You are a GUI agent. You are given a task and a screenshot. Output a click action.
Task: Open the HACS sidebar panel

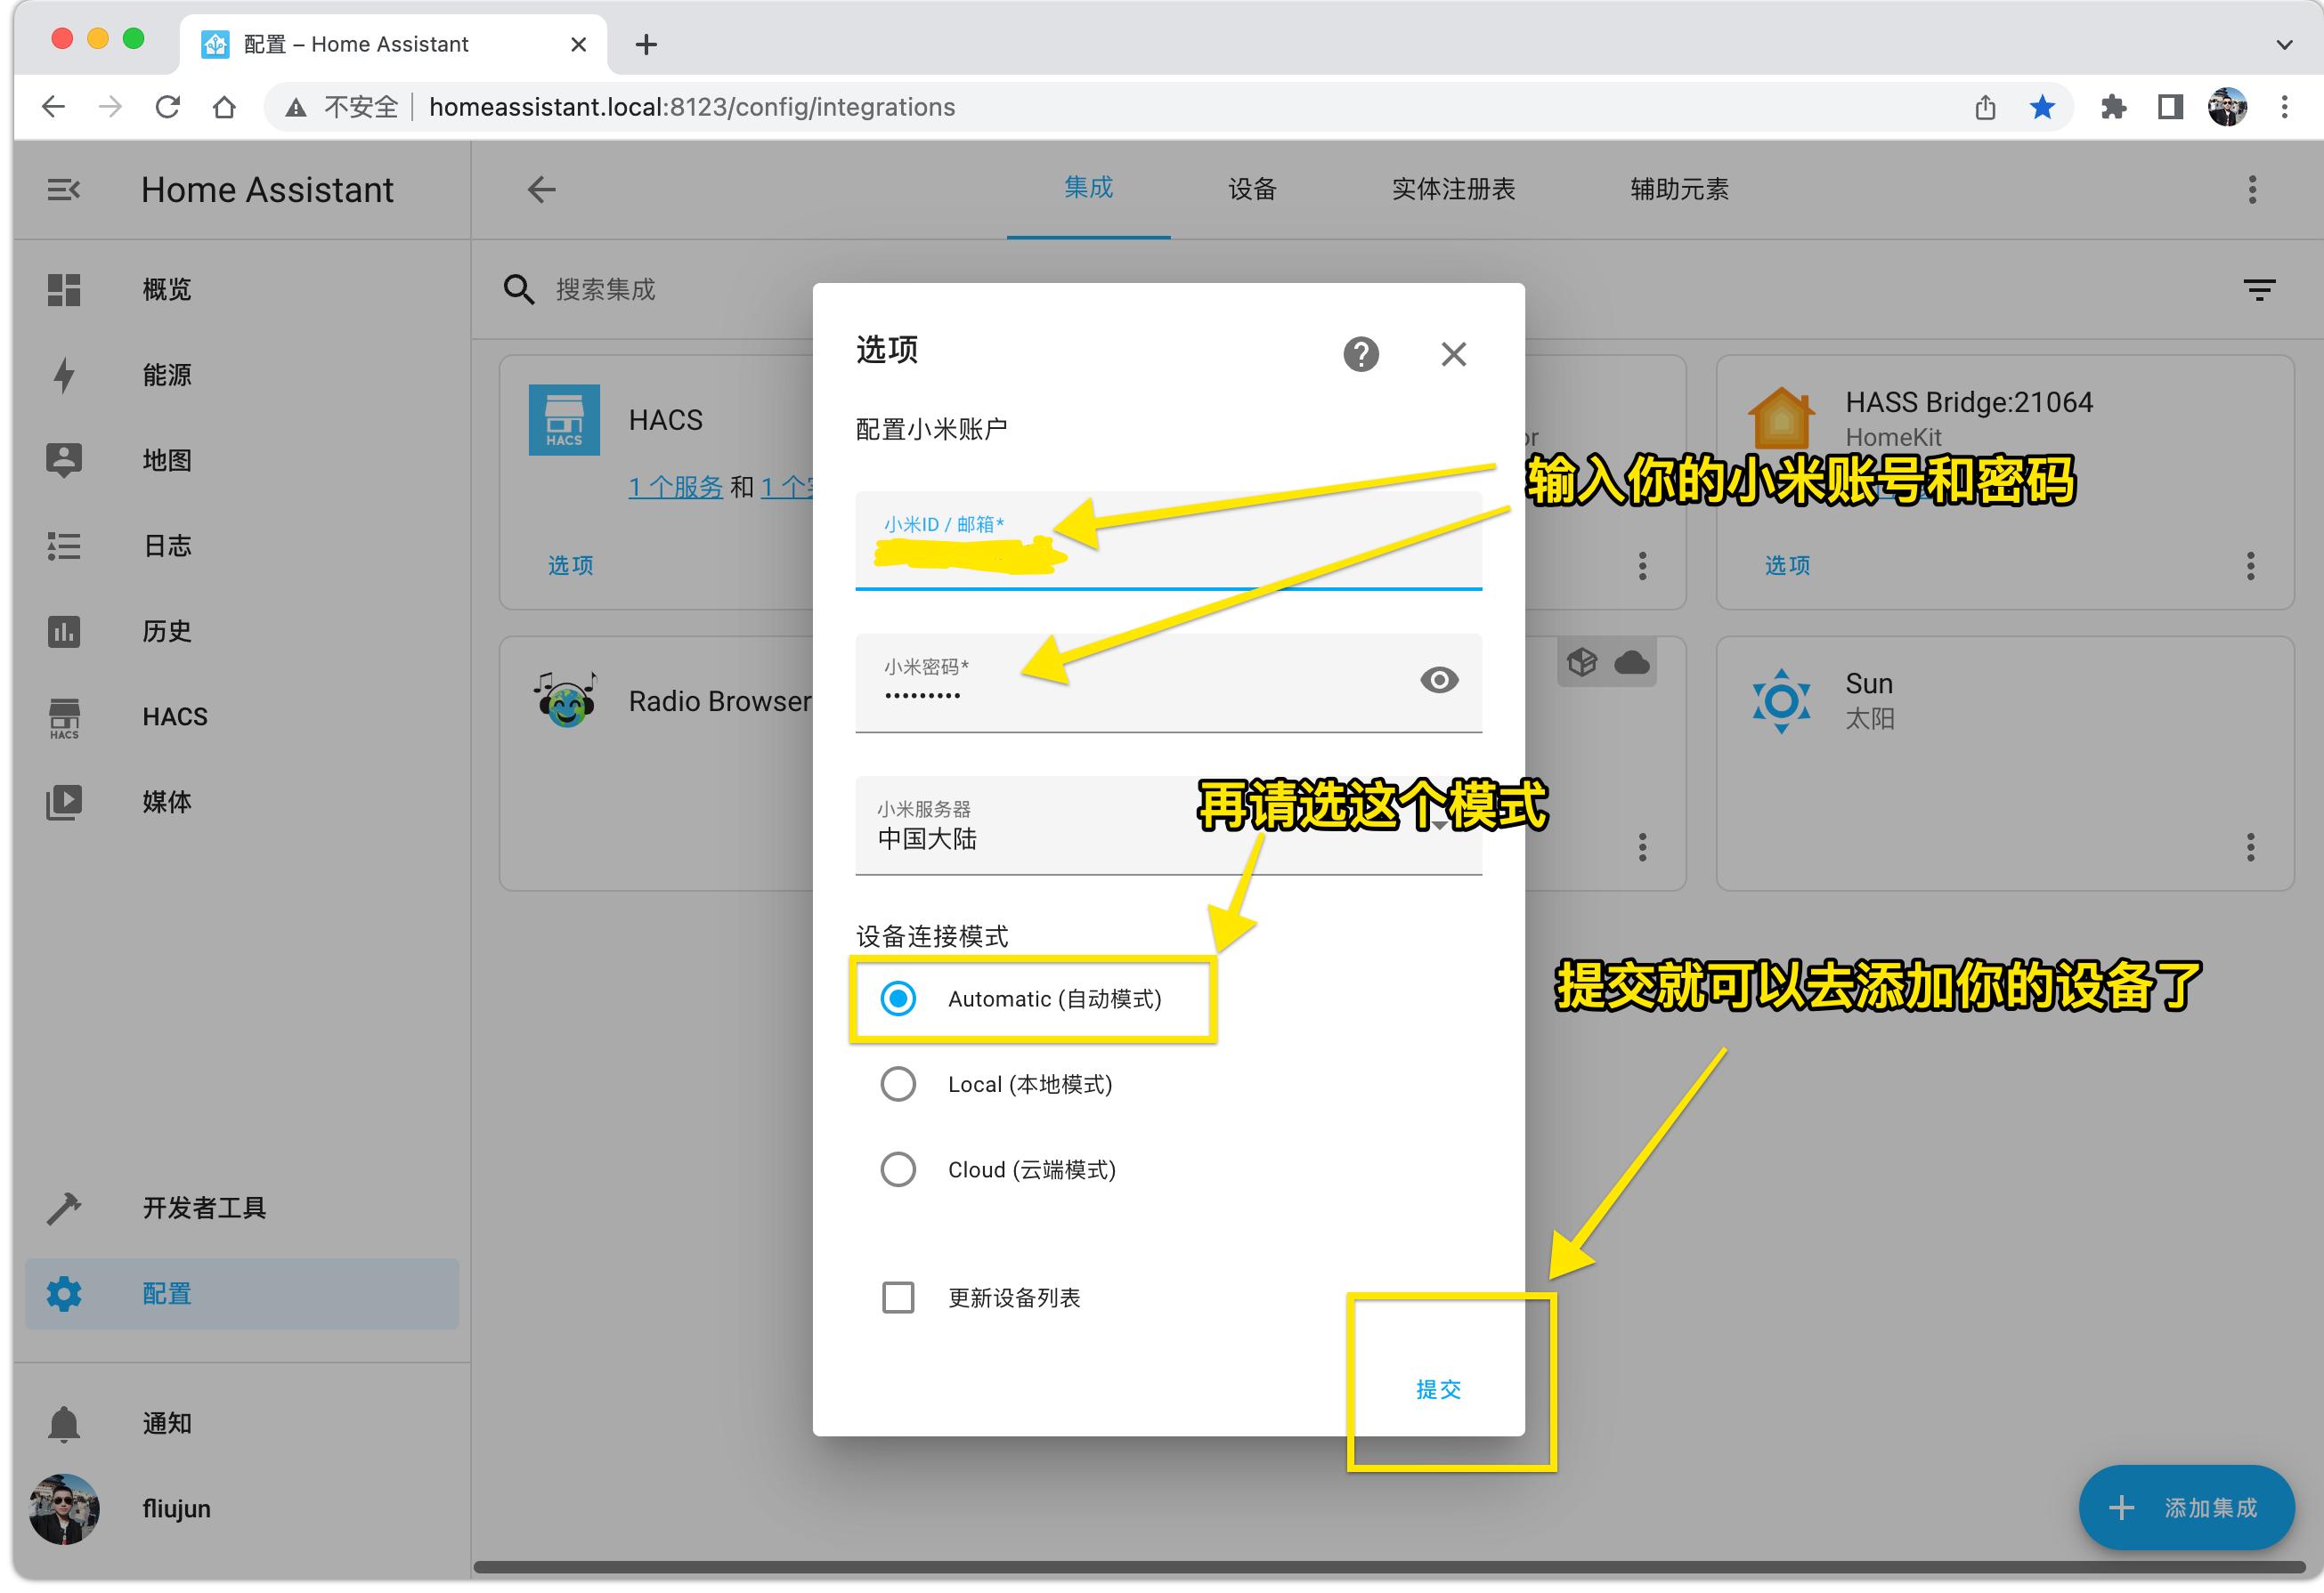pyautogui.click(x=175, y=716)
